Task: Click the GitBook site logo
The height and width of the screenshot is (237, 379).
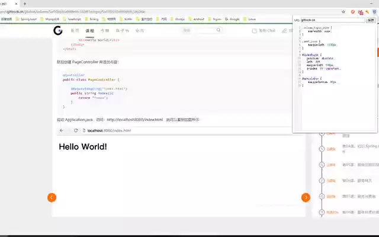Action: pos(58,30)
